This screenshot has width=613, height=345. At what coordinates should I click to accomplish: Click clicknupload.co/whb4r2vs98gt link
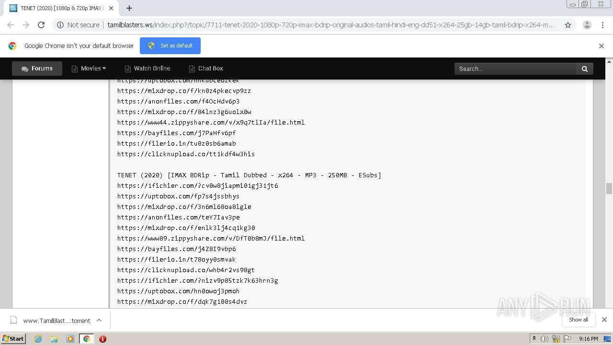coord(186,270)
